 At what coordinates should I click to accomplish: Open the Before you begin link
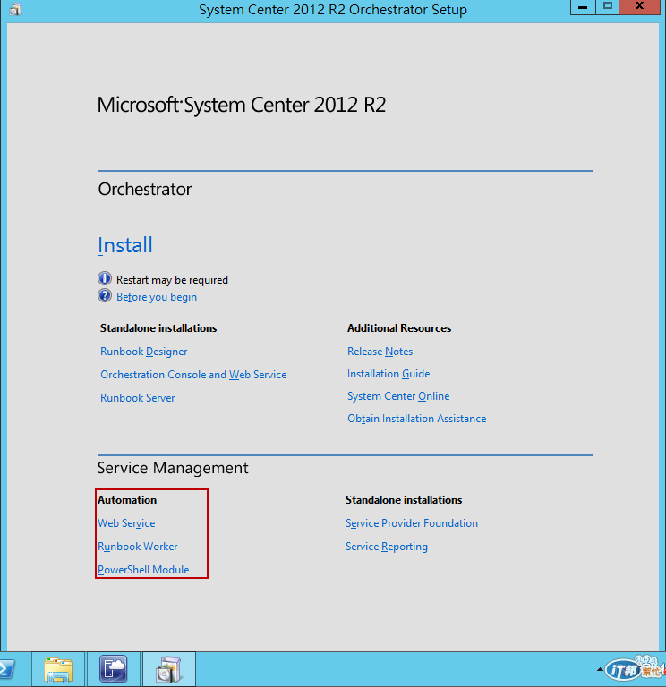(157, 297)
